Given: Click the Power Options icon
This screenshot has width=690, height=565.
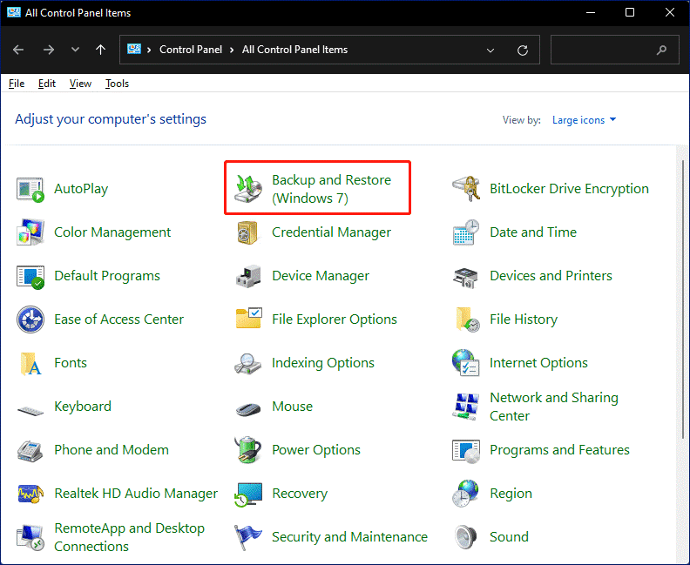Looking at the screenshot, I should point(249,450).
